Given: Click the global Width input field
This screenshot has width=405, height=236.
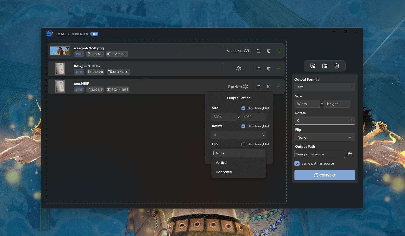Looking at the screenshot, I should point(307,104).
